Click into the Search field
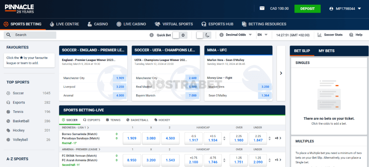The width and height of the screenshot is (369, 167). (30, 35)
